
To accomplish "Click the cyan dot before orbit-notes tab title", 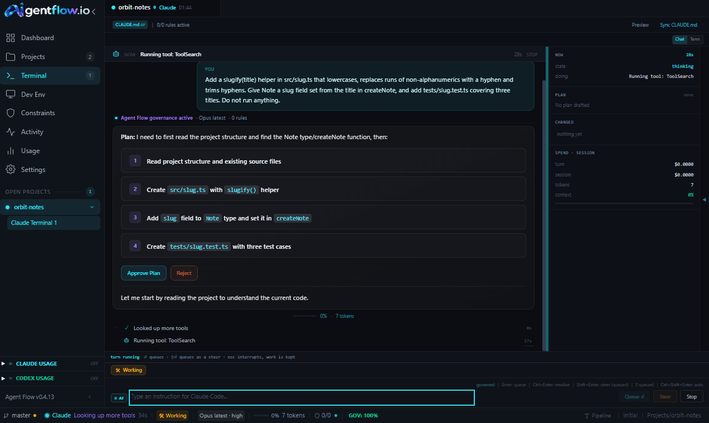I will point(113,7).
